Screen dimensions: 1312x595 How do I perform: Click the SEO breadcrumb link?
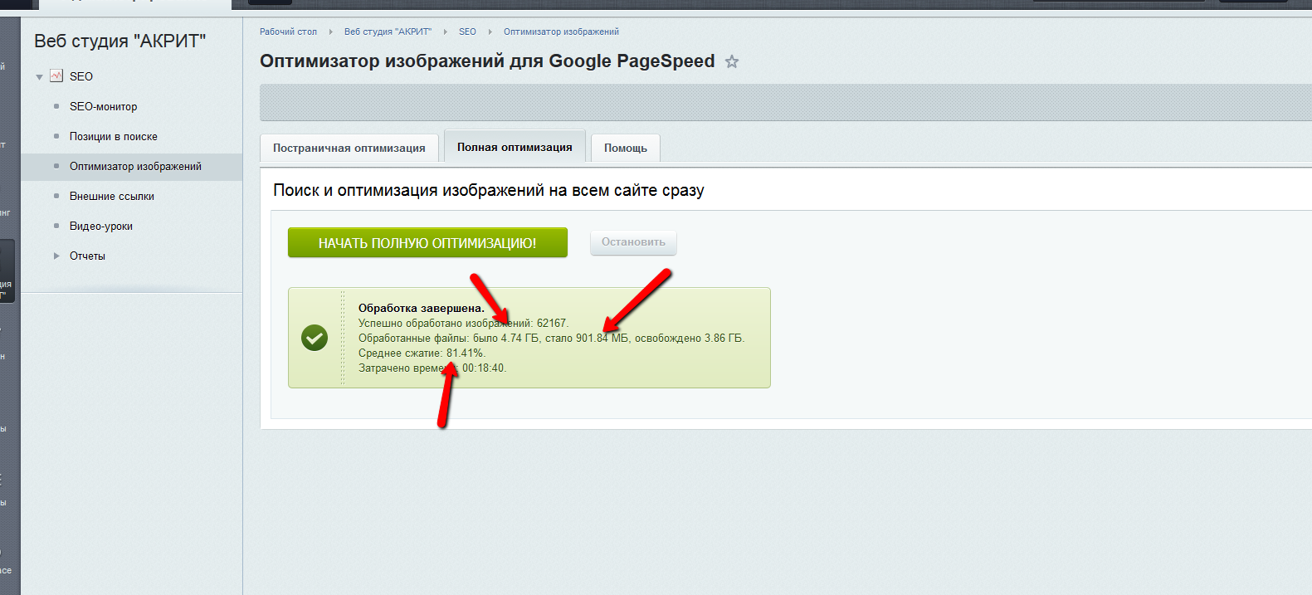[x=467, y=32]
